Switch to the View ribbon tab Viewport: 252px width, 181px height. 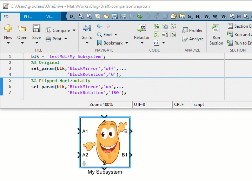pyautogui.click(x=49, y=16)
